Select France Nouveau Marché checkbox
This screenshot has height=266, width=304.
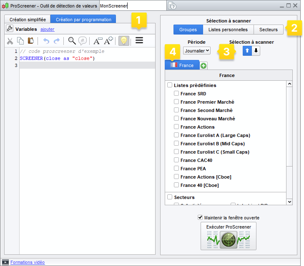[176, 118]
